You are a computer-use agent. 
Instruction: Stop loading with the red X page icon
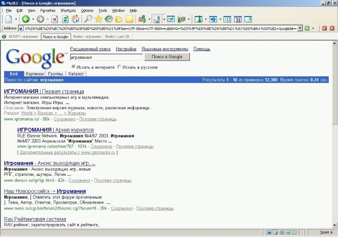(55, 19)
